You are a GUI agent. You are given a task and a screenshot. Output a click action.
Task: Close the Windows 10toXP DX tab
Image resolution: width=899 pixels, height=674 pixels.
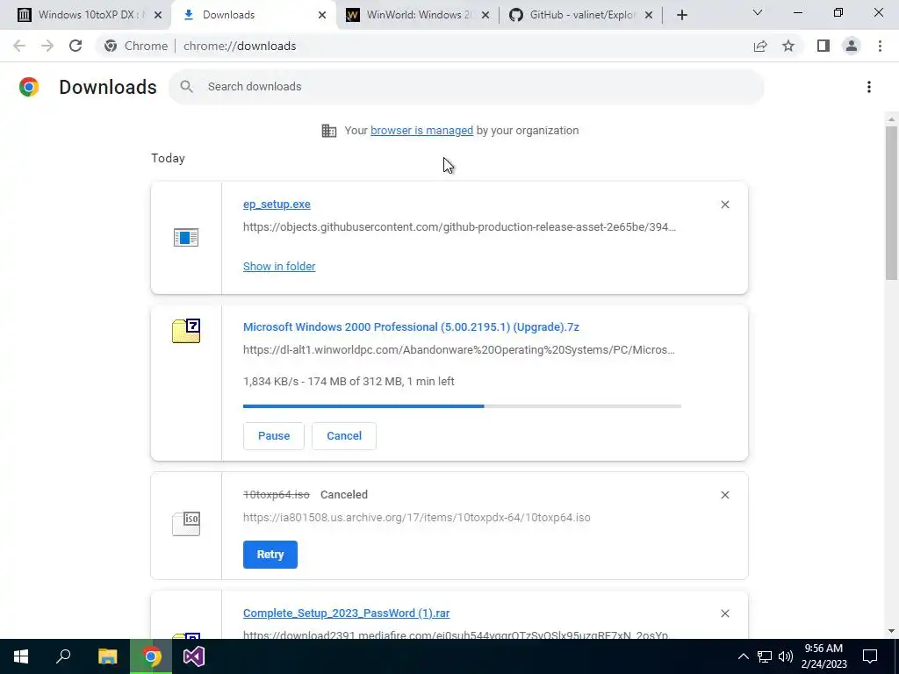[x=158, y=15]
